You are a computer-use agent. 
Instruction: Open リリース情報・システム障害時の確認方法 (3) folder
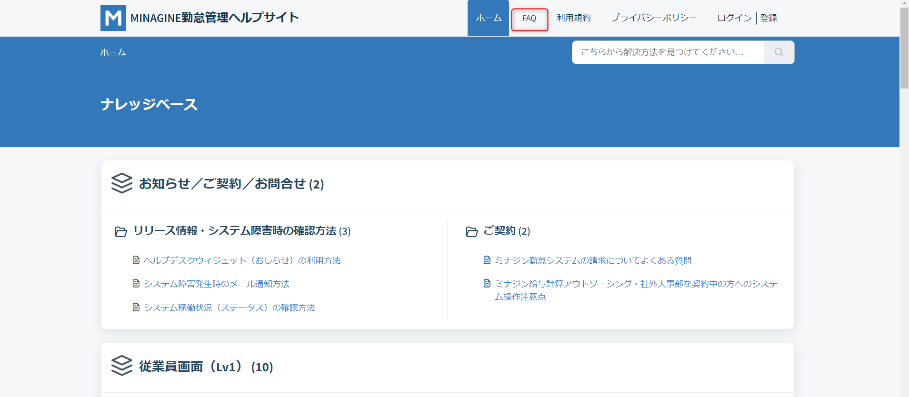(x=242, y=231)
